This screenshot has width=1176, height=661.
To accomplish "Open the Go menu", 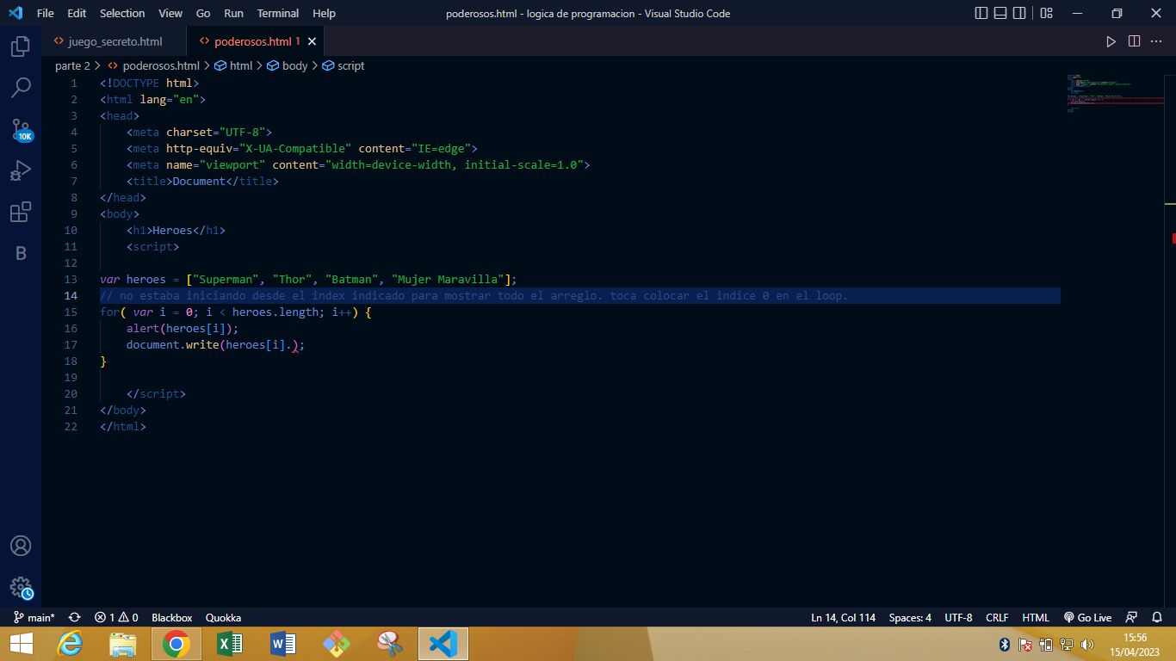I will (203, 13).
